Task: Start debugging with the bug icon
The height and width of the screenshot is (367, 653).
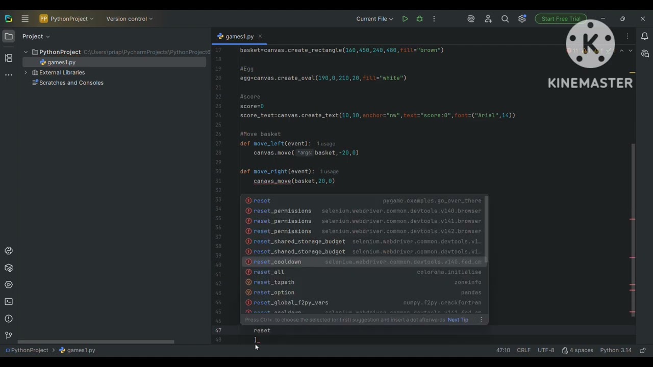Action: 419,19
